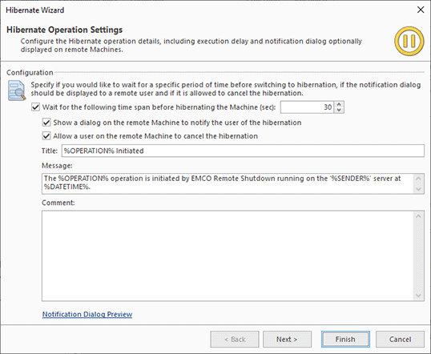The height and width of the screenshot is (354, 431).
Task: Uncheck Allow a user to cancel hibernation
Action: click(x=46, y=136)
